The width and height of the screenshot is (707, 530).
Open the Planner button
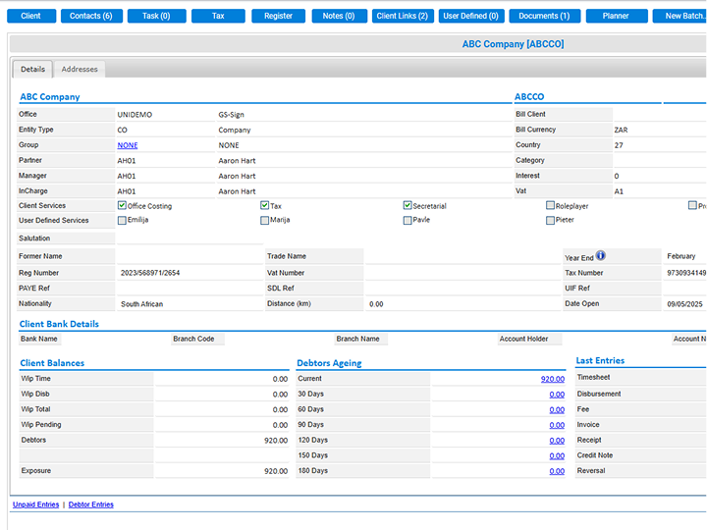pos(617,16)
